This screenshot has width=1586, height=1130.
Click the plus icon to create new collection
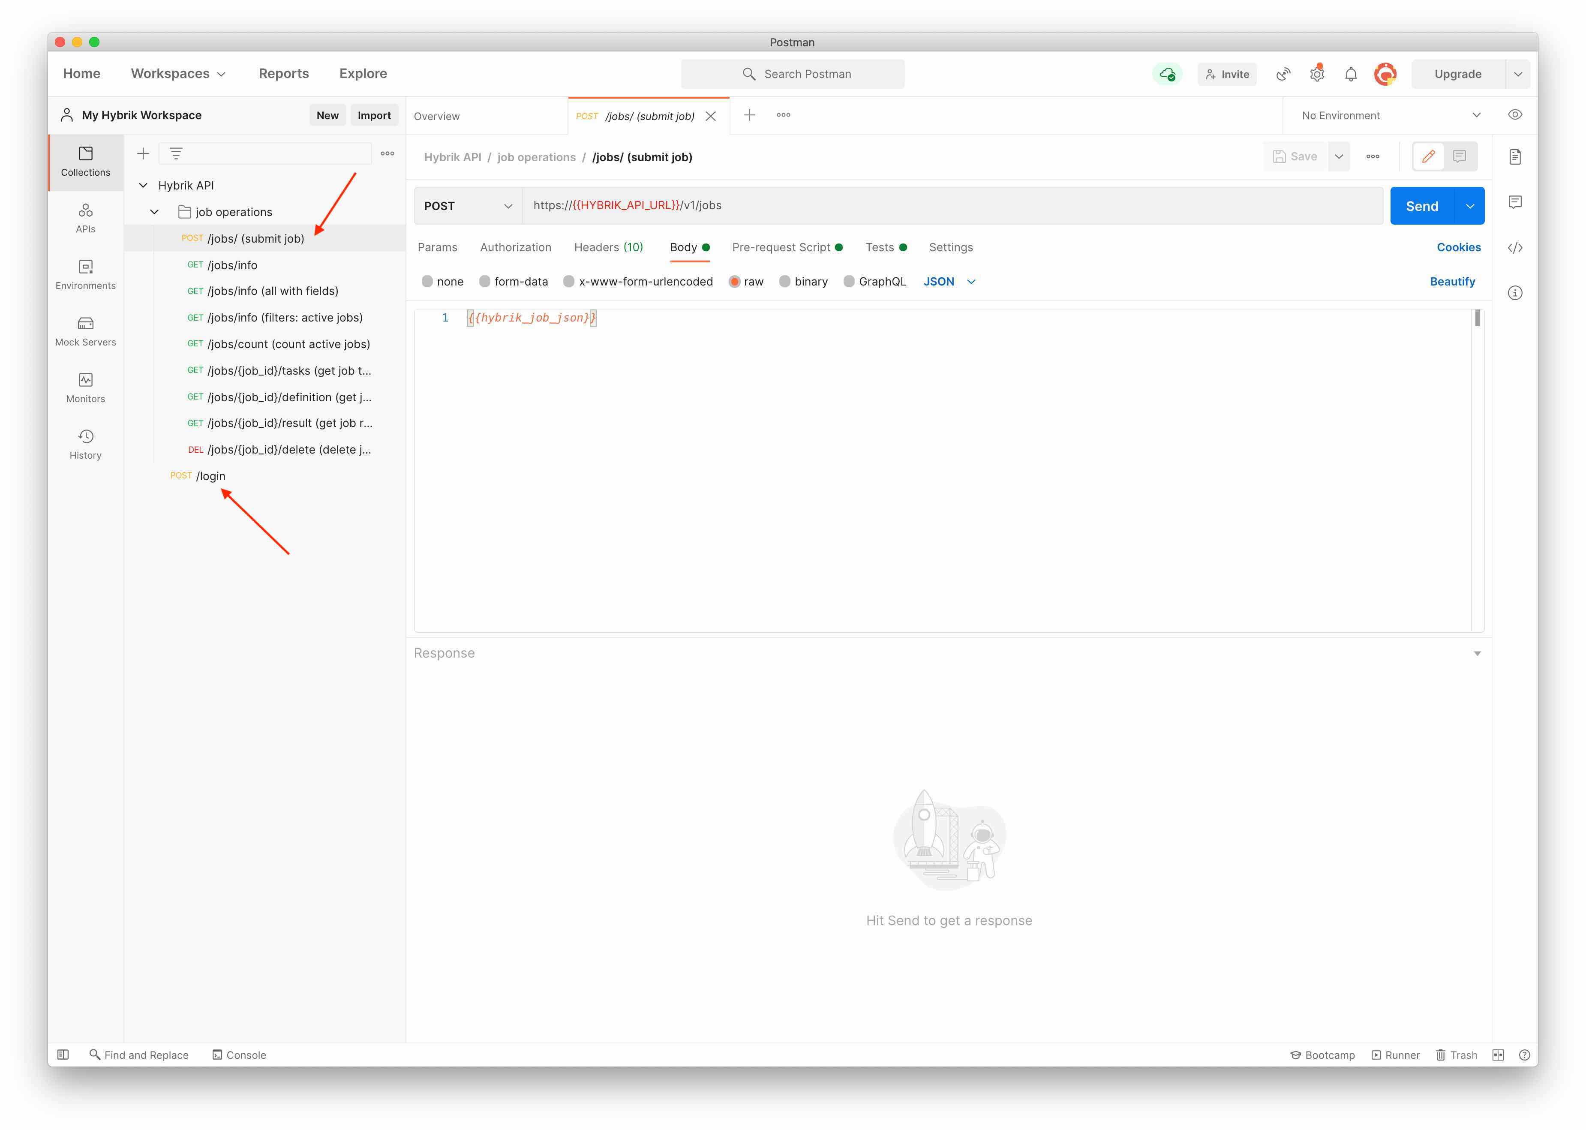point(143,153)
